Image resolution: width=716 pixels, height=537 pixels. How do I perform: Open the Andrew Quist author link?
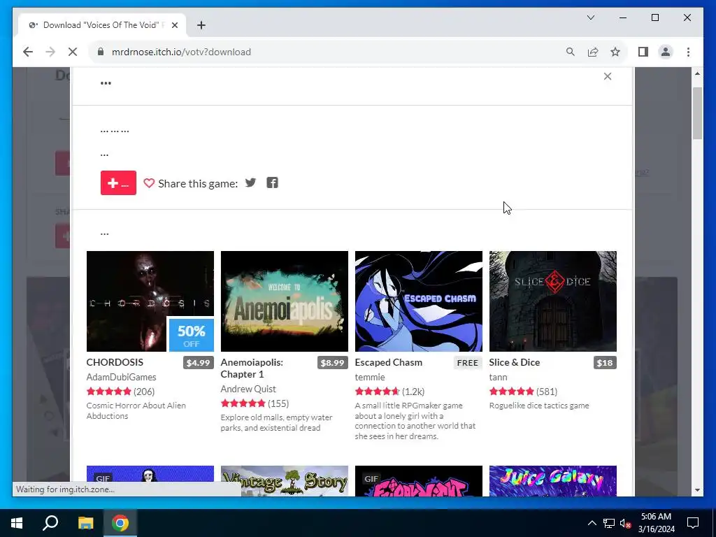click(x=248, y=389)
